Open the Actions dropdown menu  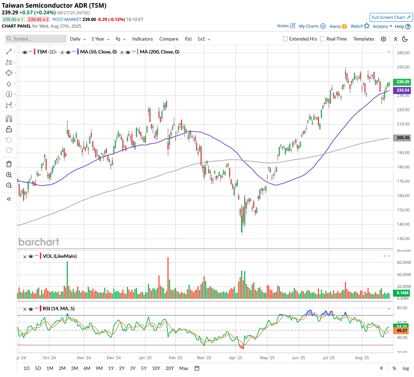(382, 27)
